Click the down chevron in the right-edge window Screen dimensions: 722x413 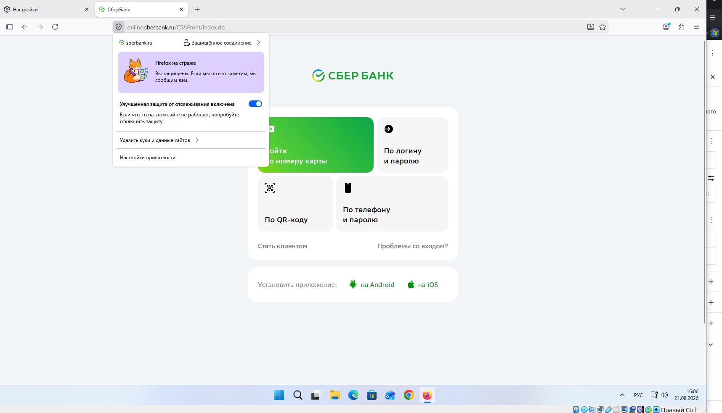point(711,345)
